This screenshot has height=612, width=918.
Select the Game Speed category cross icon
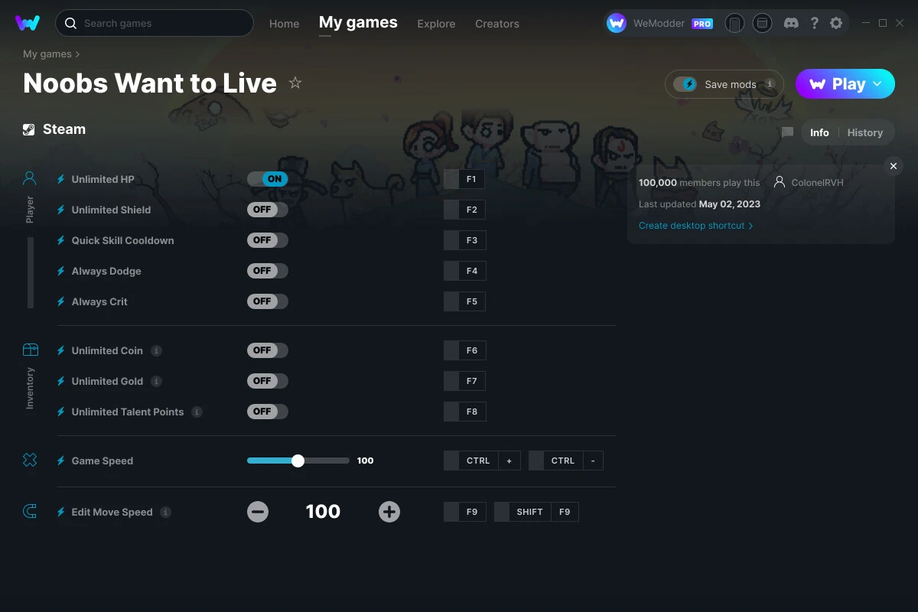point(30,460)
